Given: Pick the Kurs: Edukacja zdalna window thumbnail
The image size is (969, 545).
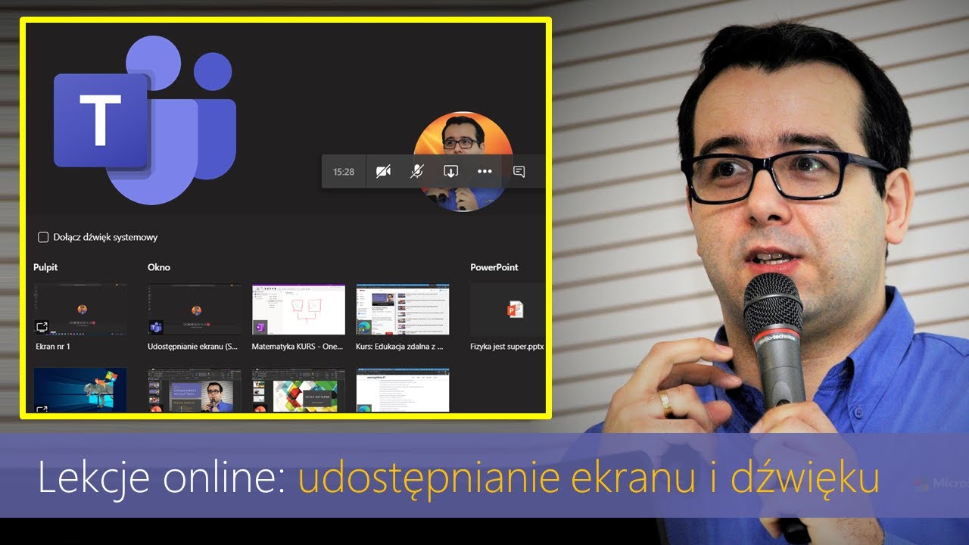Looking at the screenshot, I should click(x=403, y=310).
